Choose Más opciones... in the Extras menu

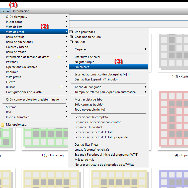pyautogui.click(x=34, y=125)
